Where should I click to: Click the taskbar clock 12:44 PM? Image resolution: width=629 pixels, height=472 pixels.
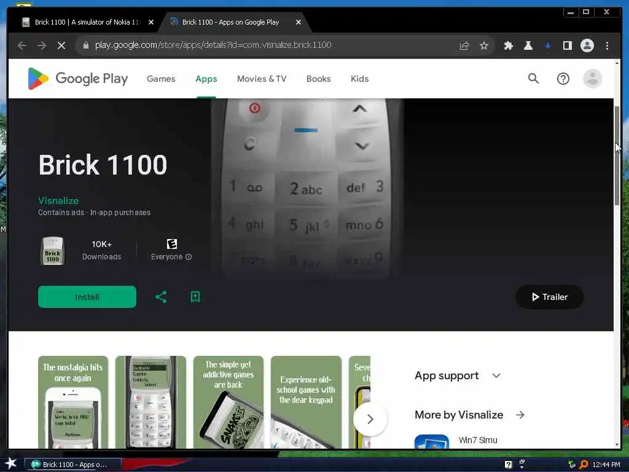(606, 465)
